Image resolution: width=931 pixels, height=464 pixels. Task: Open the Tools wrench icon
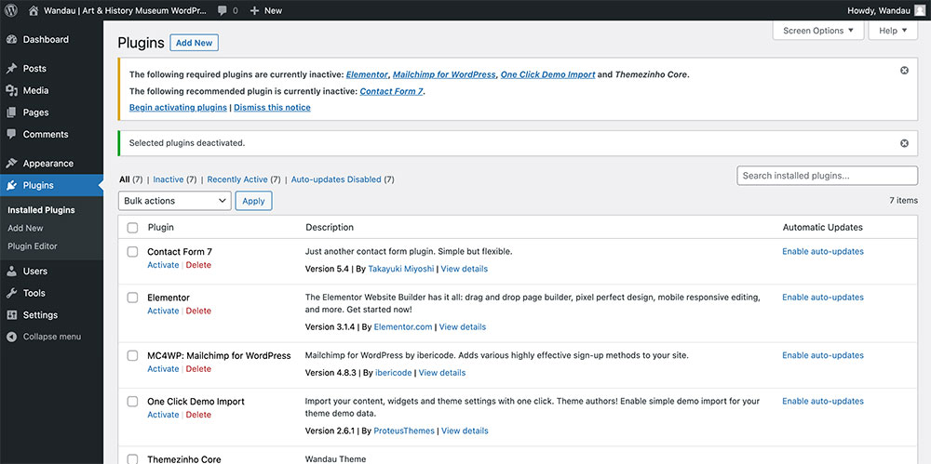coord(11,293)
